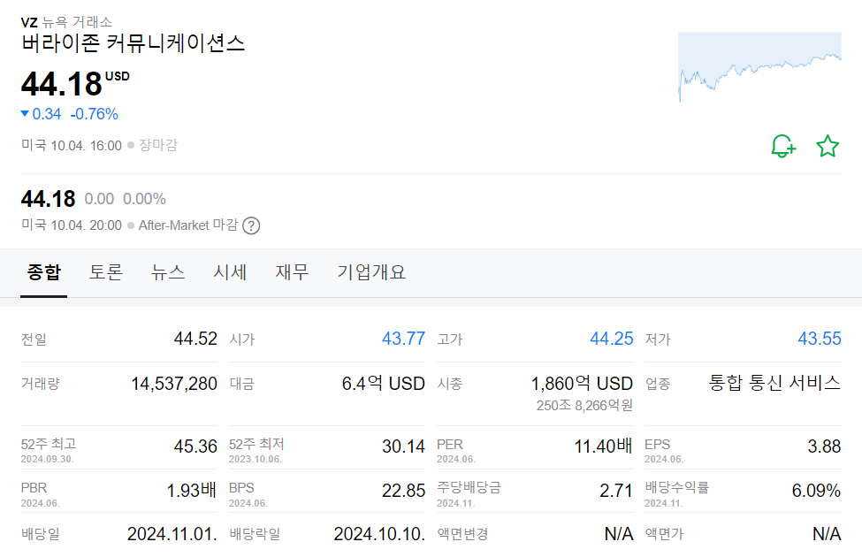
Task: Click the 대금 value 6.4억 USD
Action: pos(383,383)
